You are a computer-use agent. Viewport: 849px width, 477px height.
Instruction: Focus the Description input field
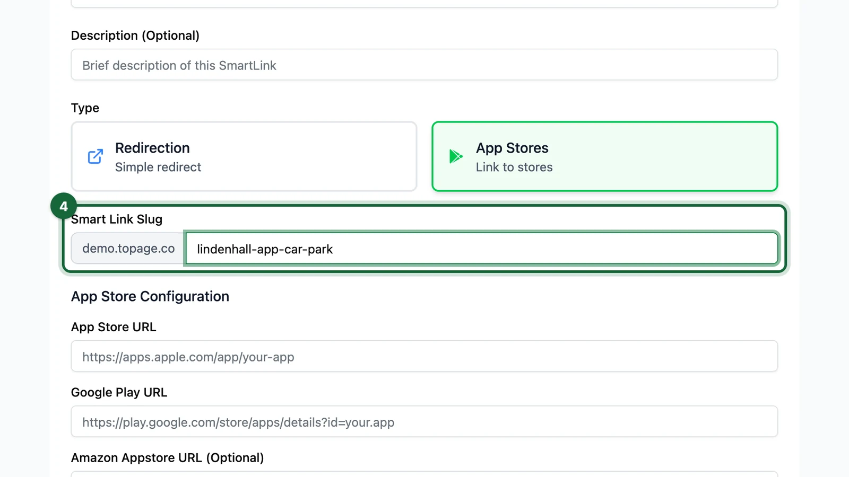pos(424,65)
